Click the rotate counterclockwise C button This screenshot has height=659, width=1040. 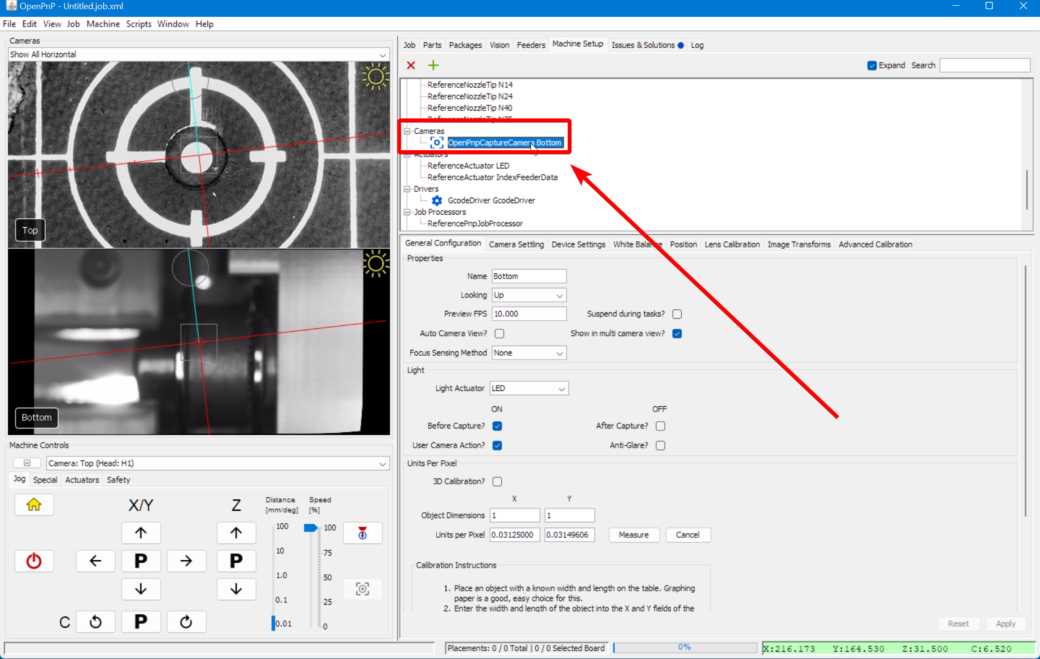[95, 622]
